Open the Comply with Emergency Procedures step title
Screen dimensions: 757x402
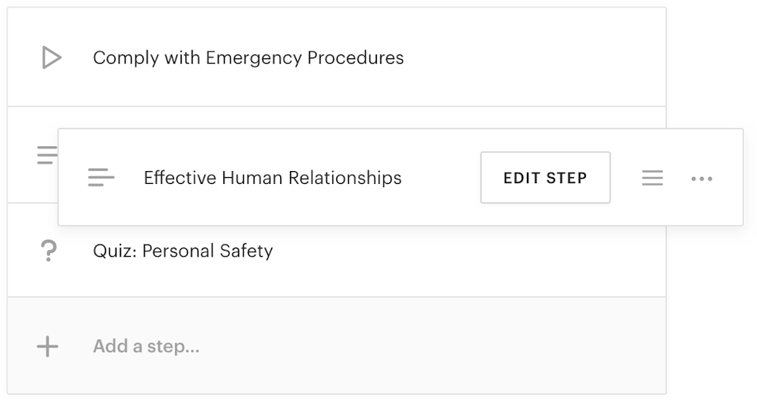[248, 58]
